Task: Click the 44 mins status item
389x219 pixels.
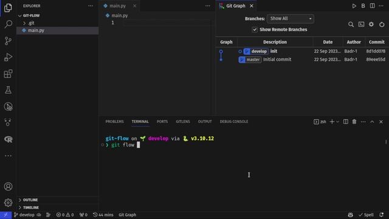Action: click(x=103, y=215)
